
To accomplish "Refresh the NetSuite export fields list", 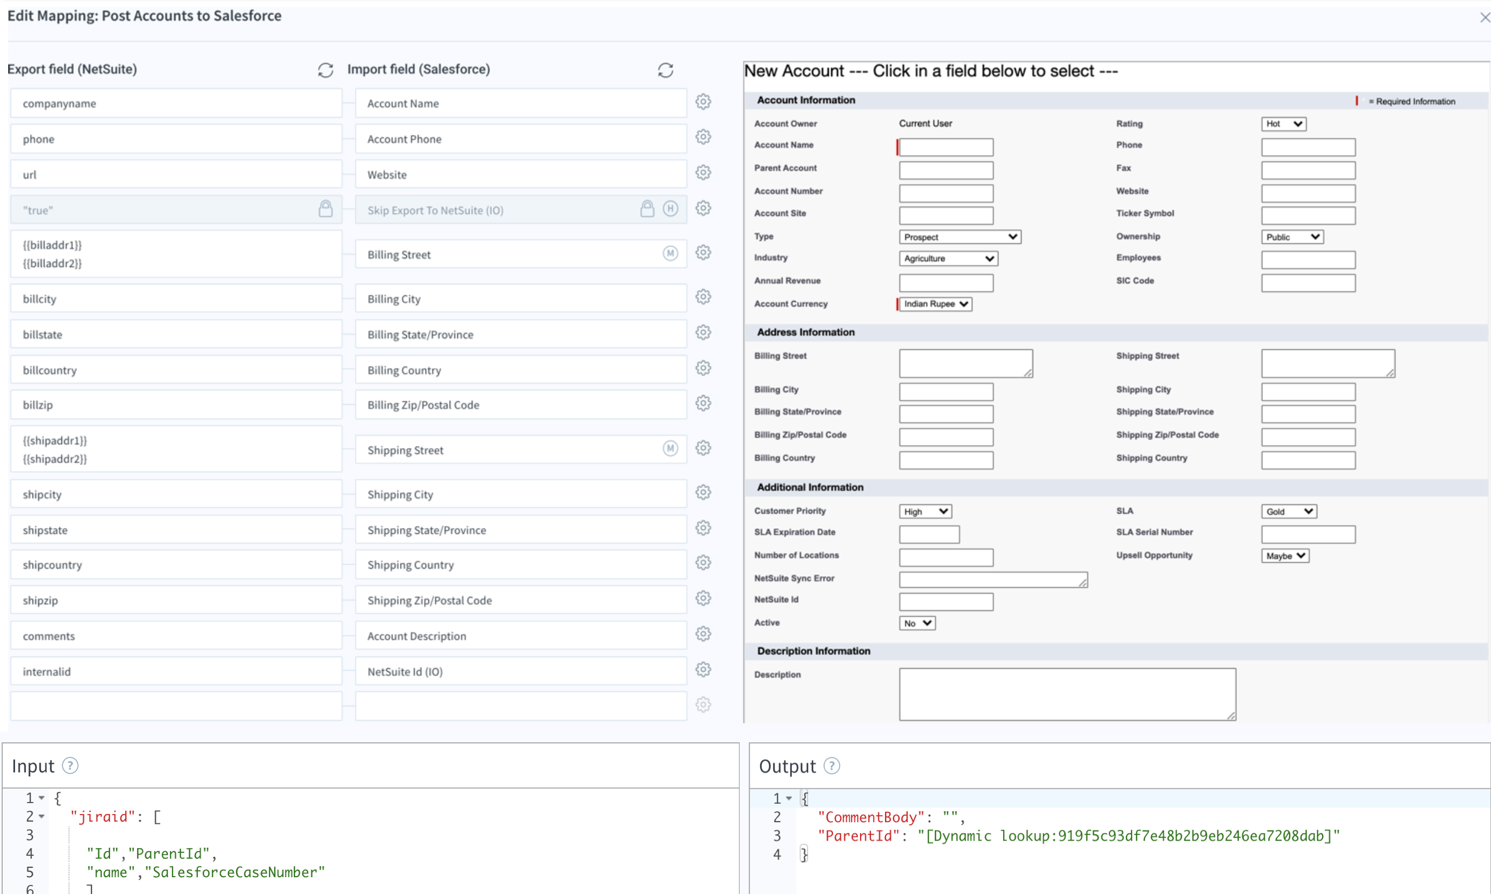I will click(x=325, y=71).
